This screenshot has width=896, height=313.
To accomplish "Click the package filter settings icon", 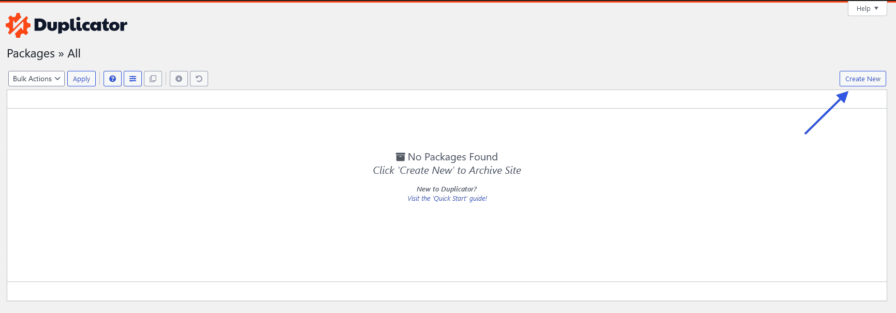I will [x=133, y=78].
